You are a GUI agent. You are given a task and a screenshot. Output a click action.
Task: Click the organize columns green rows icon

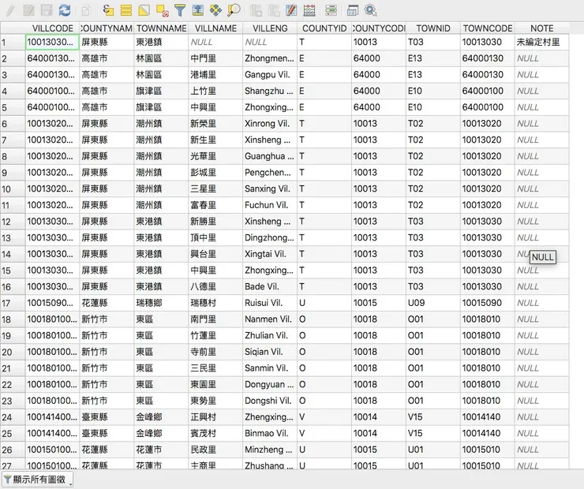click(x=331, y=10)
